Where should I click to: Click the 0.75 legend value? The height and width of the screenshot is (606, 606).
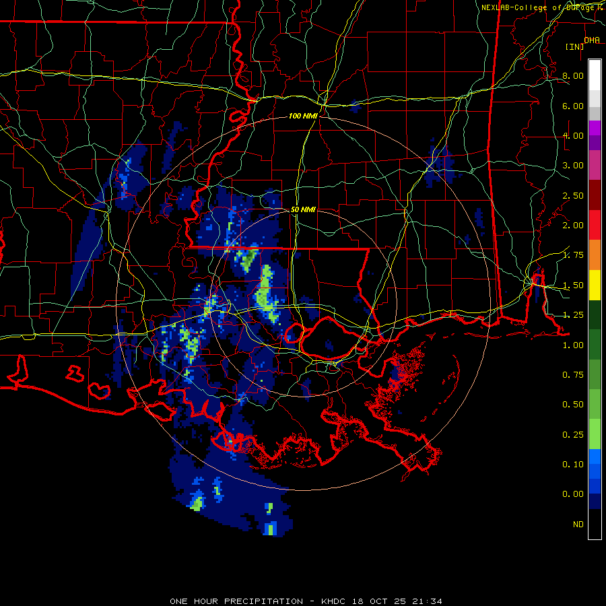pos(573,375)
